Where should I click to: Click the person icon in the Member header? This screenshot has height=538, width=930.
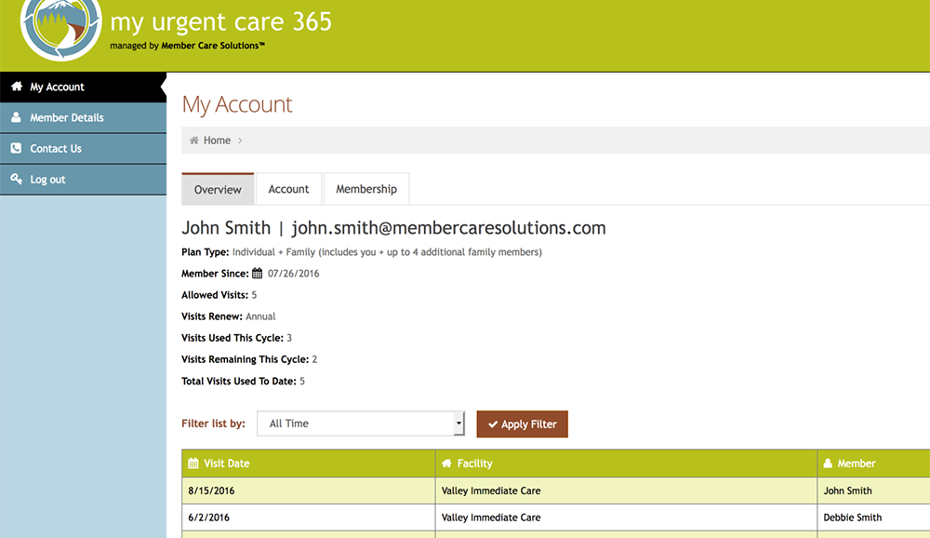click(827, 463)
